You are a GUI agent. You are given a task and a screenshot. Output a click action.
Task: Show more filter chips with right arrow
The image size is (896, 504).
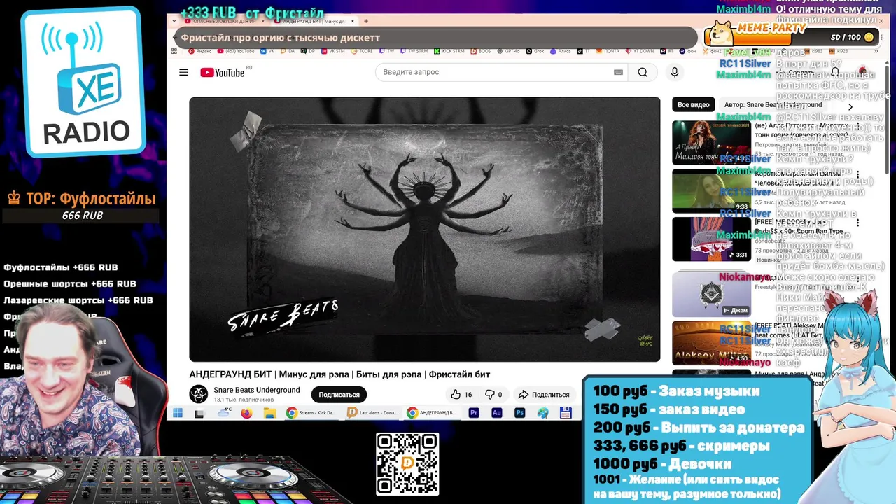tap(850, 107)
